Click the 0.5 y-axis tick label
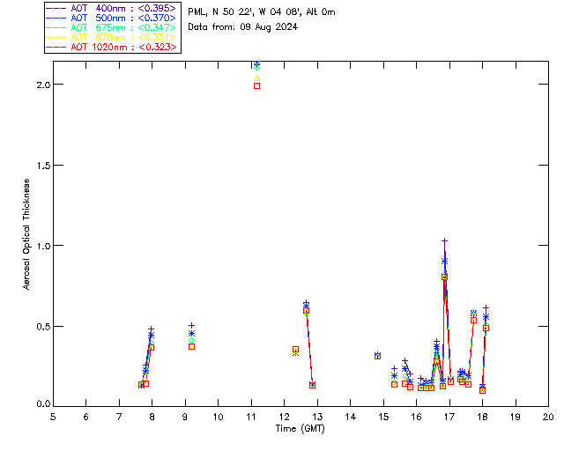The width and height of the screenshot is (564, 451). 43,327
